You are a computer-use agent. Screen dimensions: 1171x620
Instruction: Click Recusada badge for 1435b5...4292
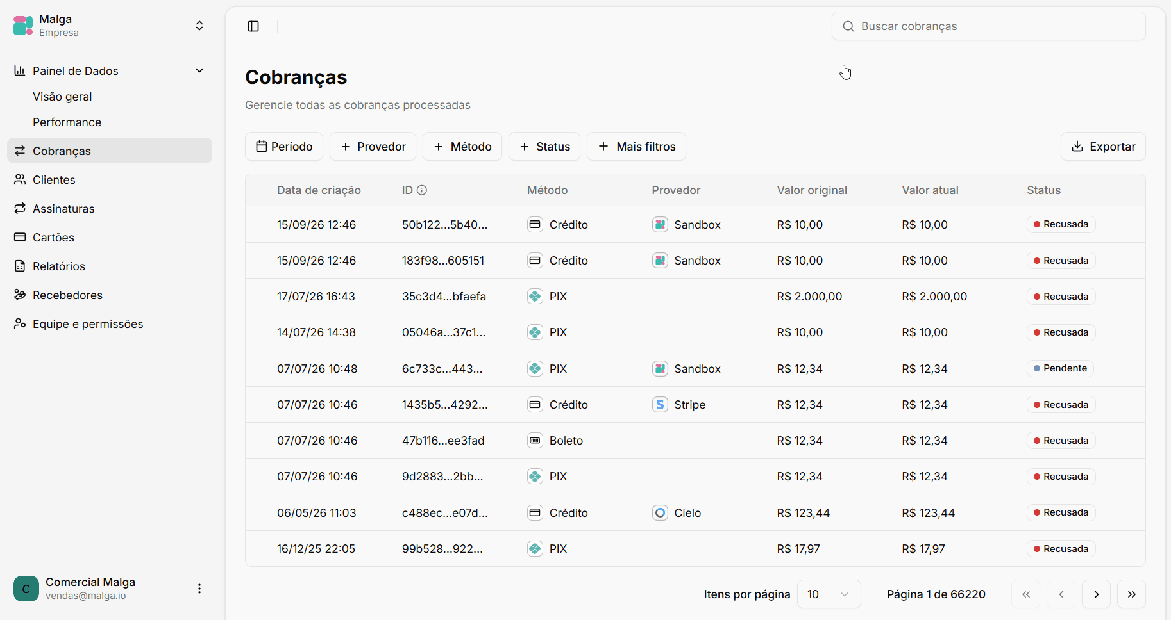tap(1061, 405)
